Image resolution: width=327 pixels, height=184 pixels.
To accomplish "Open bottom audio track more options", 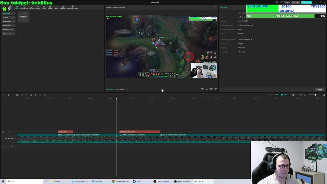I will point(15,147).
